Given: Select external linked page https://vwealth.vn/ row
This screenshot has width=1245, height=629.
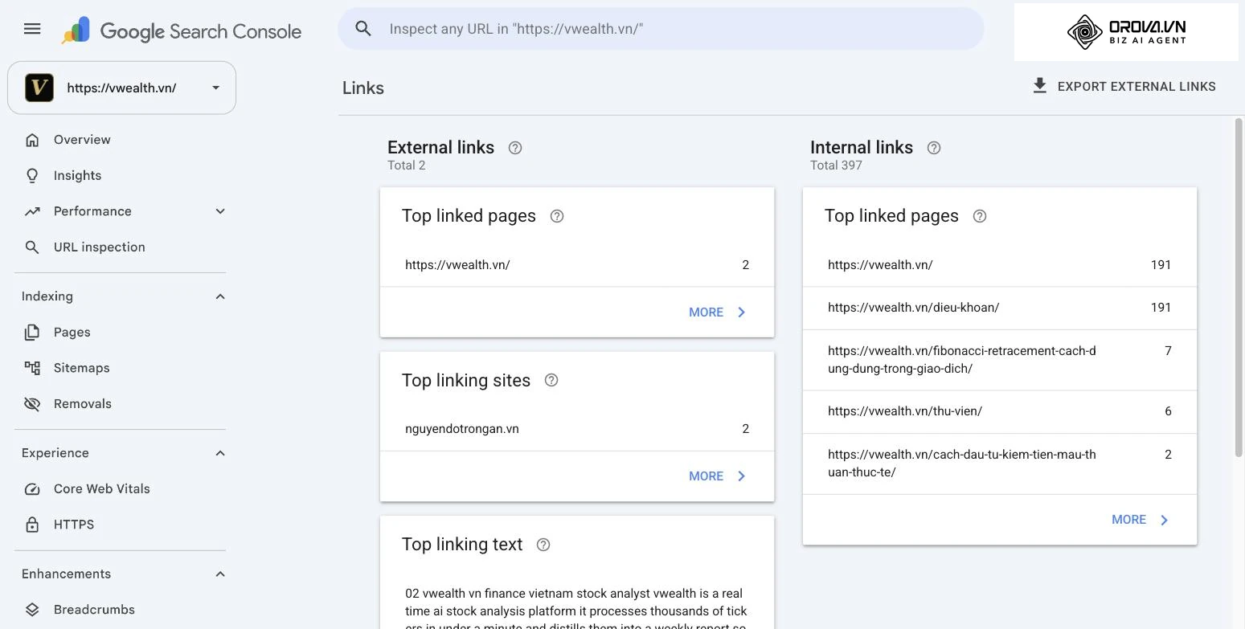Looking at the screenshot, I should click(577, 265).
